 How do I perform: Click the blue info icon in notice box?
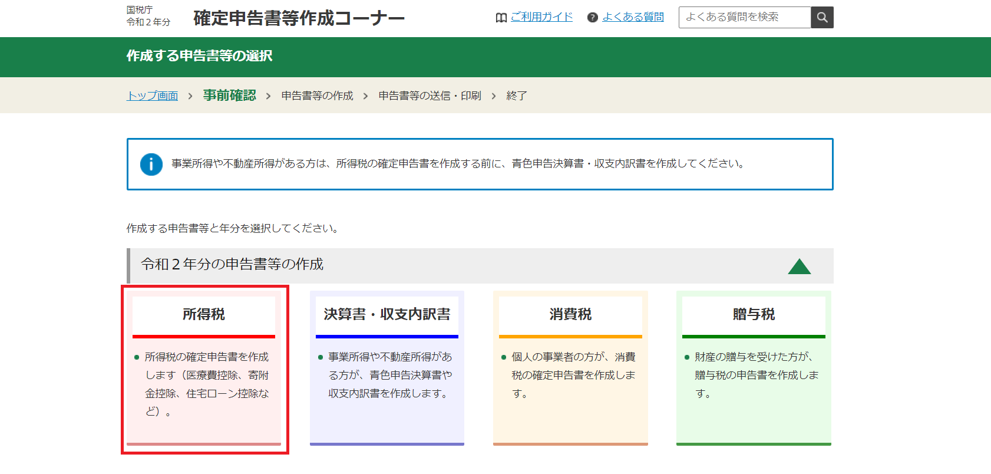click(151, 164)
